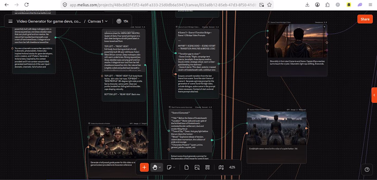Click the corner icon on bridge video thumbnail
377x180 pixels.
point(324,27)
